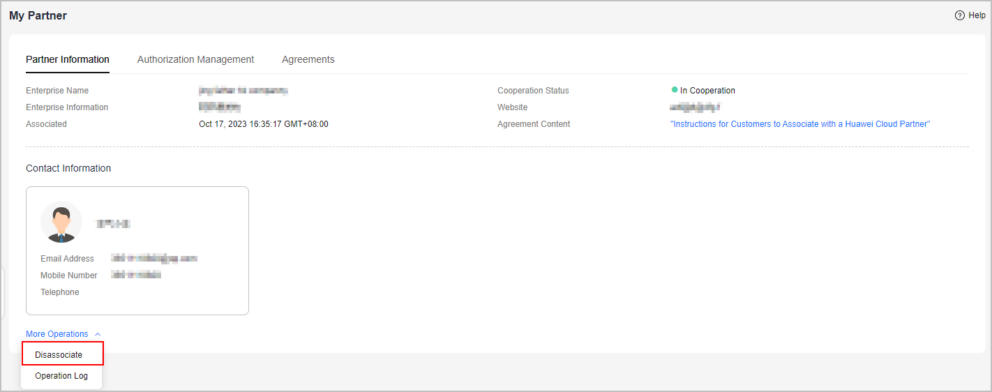Click the left edge sidebar expand handle
Image resolution: width=992 pixels, height=392 pixels.
[2, 293]
